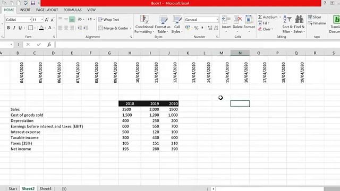The width and height of the screenshot is (340, 191).
Task: Switch to HOME ribbon tab
Action: coord(8,10)
